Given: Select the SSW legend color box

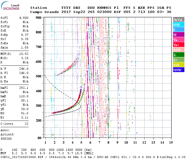Looking at the screenshot, I should pos(179,50).
